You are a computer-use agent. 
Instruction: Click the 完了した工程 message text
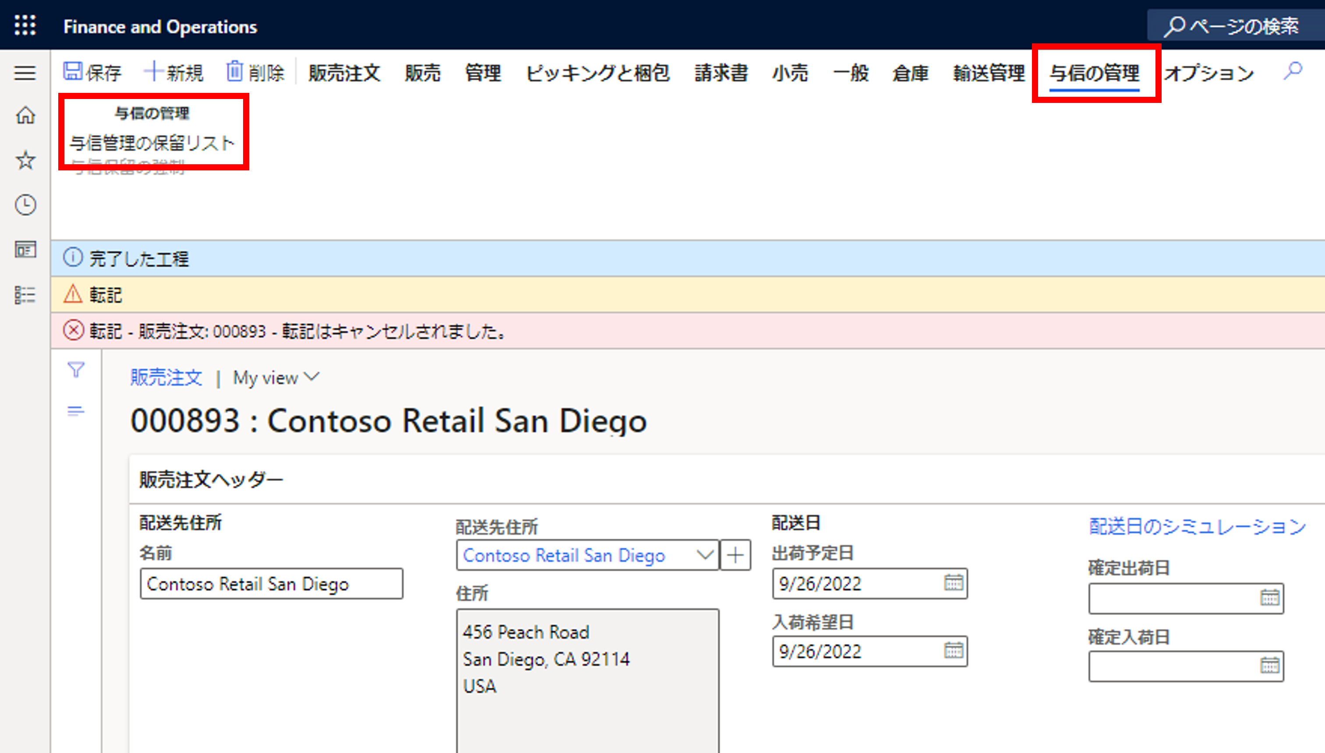coord(140,258)
